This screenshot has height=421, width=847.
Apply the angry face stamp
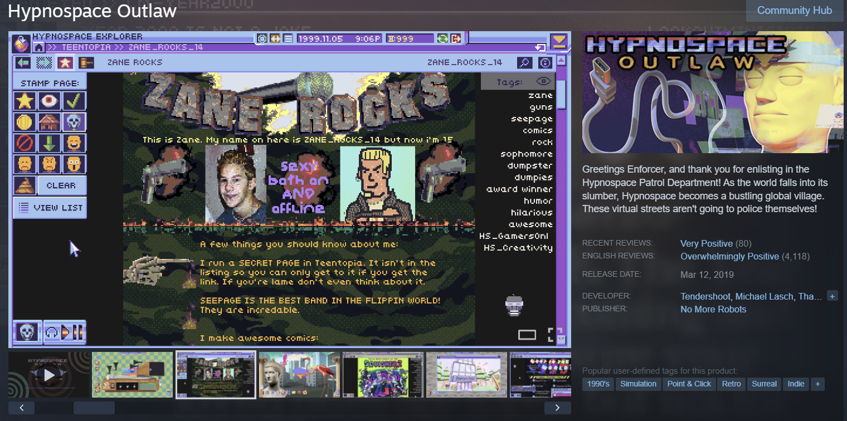(x=50, y=164)
